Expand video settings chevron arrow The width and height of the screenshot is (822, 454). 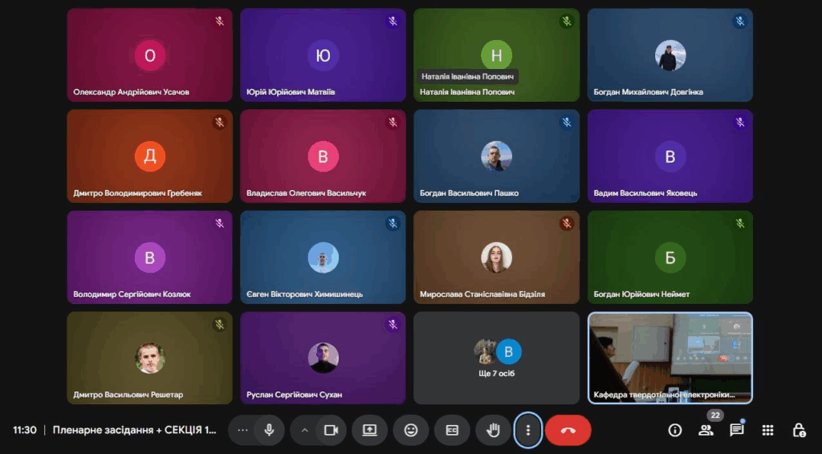click(x=304, y=430)
